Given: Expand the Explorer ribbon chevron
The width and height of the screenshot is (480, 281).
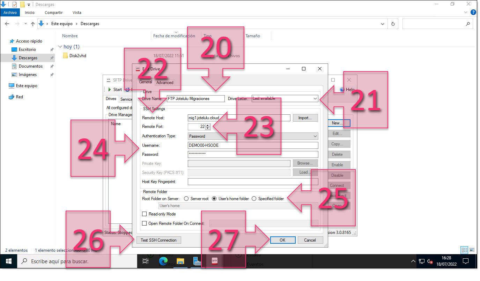Looking at the screenshot, I should (466, 12).
